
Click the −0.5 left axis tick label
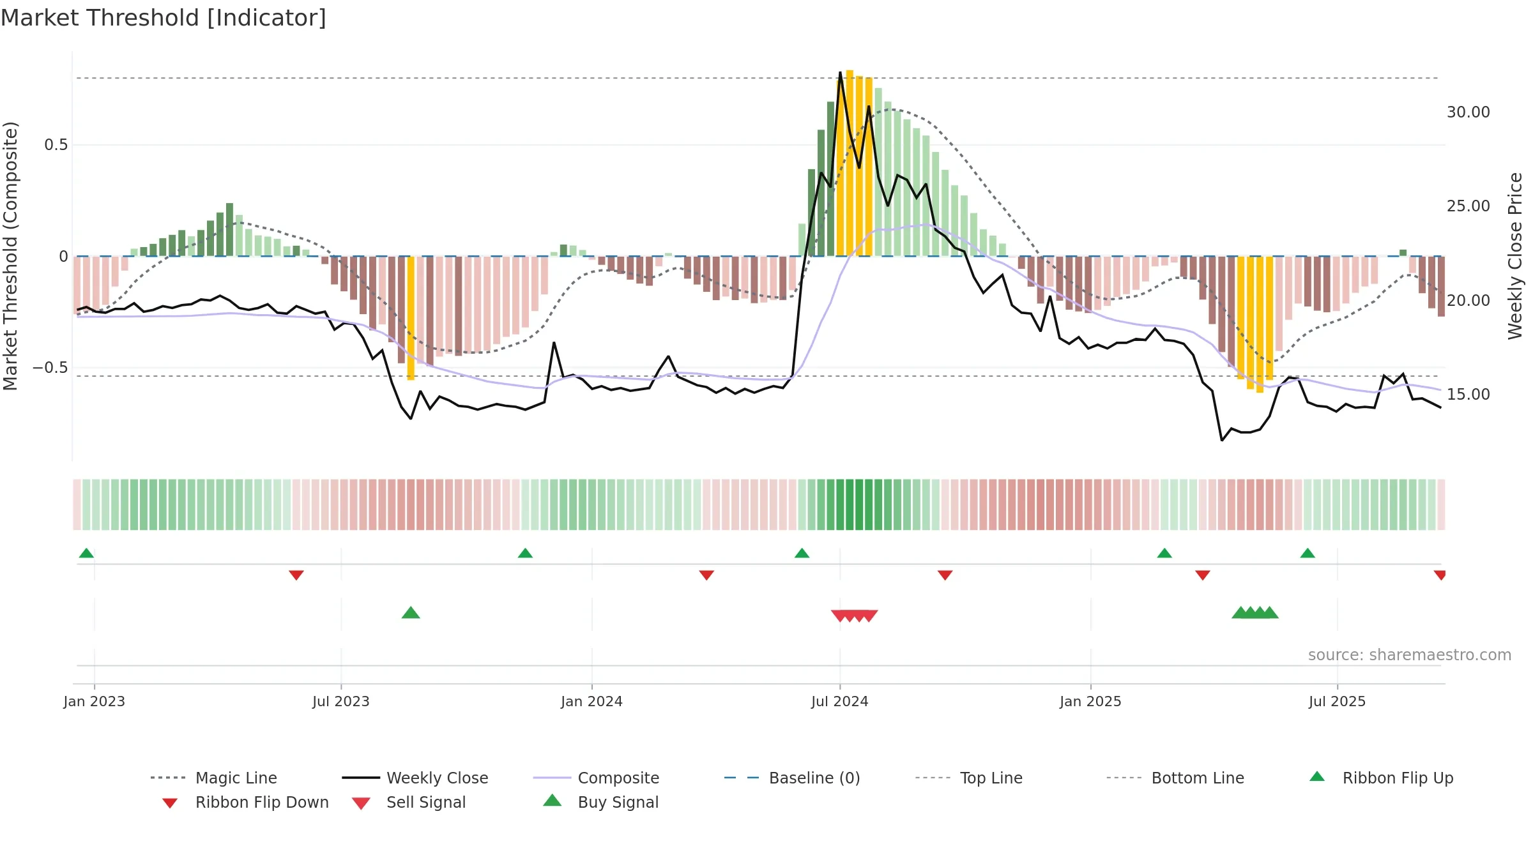click(50, 368)
